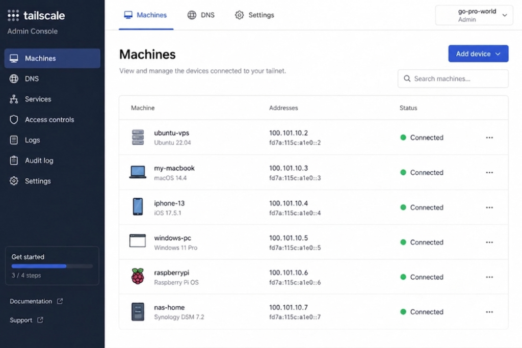The width and height of the screenshot is (522, 348).
Task: Open the raspberrypi machine name
Action: [171, 273]
